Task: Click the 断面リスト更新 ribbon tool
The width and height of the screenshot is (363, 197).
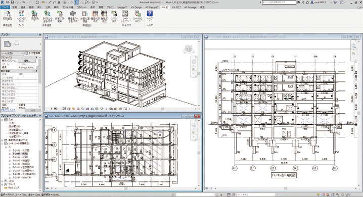Action: tap(60, 16)
